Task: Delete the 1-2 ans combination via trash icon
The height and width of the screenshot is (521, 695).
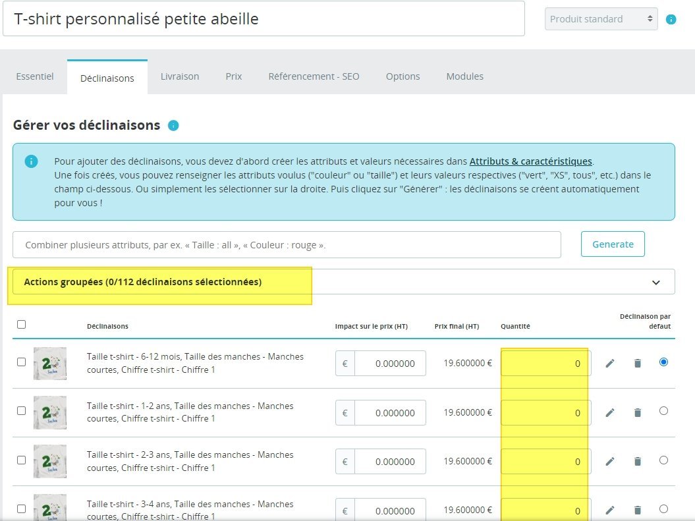Action: [638, 412]
